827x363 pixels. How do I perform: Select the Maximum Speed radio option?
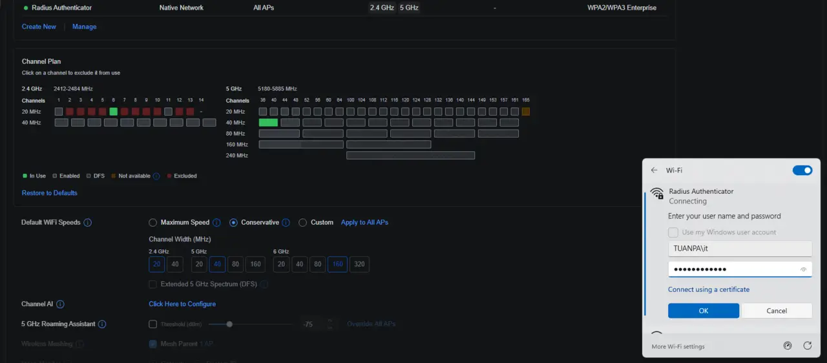153,223
